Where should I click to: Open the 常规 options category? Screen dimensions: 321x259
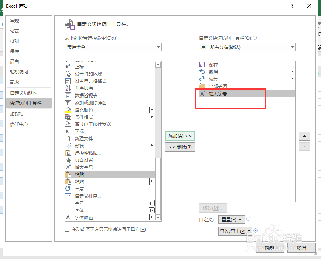tap(29, 20)
